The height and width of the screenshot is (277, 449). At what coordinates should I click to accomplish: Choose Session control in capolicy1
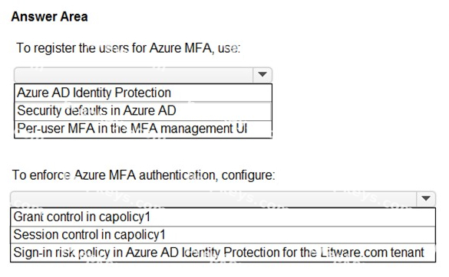[223, 235]
